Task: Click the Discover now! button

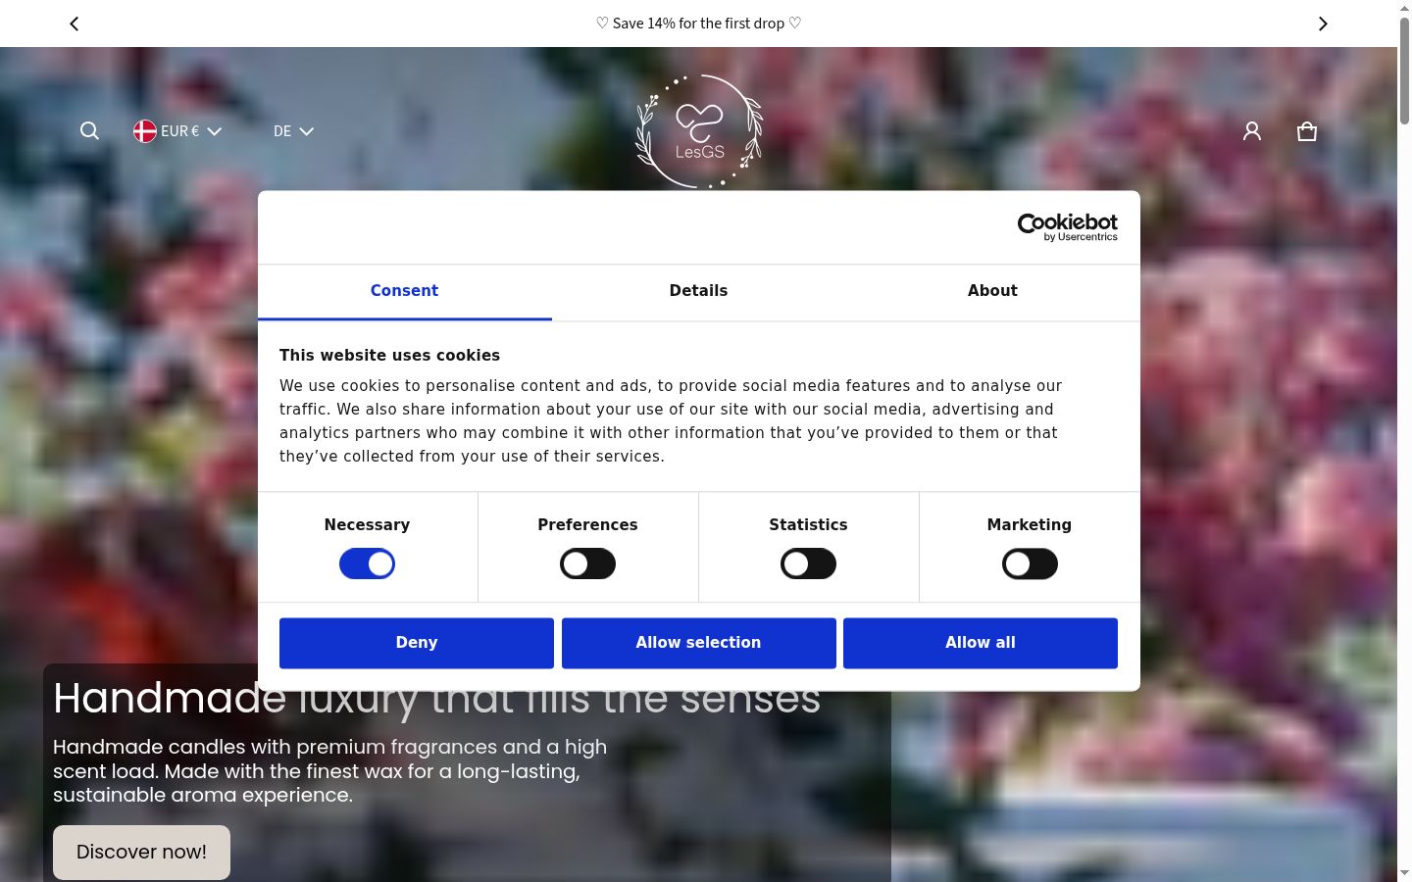Action: [141, 852]
